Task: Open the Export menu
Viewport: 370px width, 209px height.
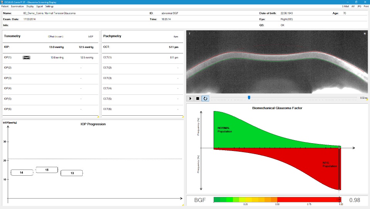Action: 39,7
